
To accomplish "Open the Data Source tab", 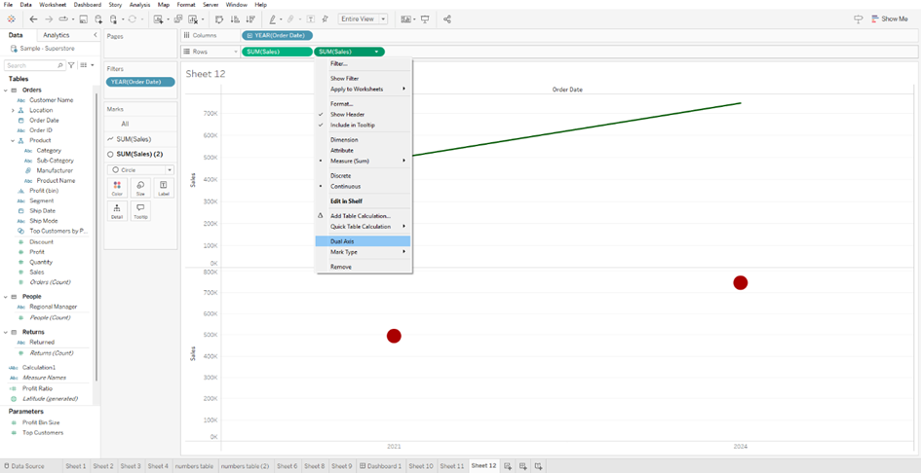I will (x=23, y=466).
